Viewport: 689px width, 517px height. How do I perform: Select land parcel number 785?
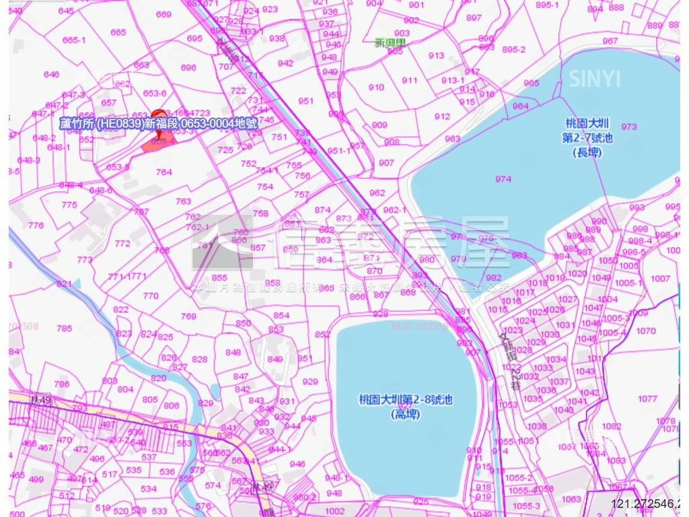[64, 329]
